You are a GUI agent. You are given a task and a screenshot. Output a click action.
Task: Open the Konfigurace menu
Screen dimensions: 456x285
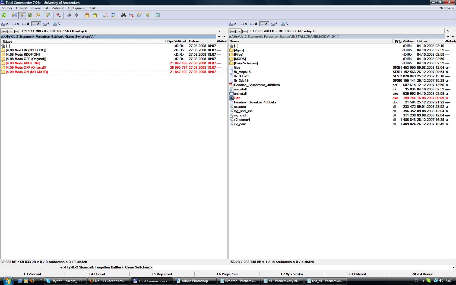click(76, 8)
